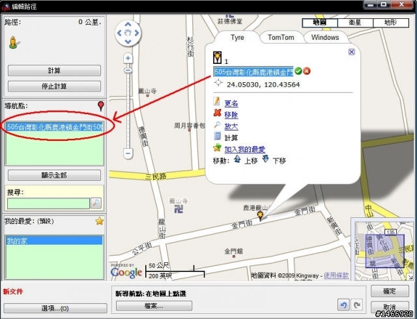
Task: Switch to the 衛星 satellite view
Action: (355, 23)
